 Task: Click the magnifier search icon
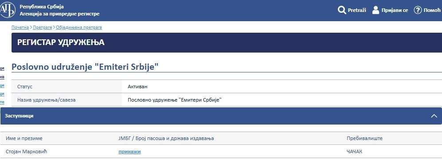tap(342, 11)
